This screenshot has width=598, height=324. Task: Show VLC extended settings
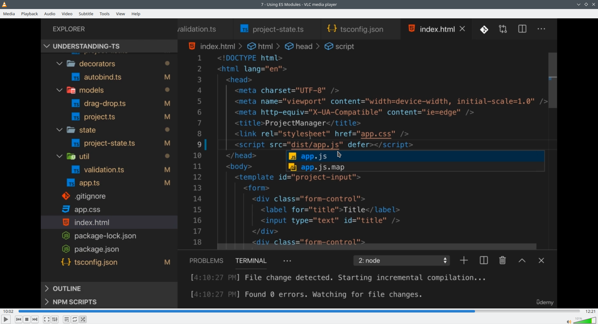coord(55,319)
